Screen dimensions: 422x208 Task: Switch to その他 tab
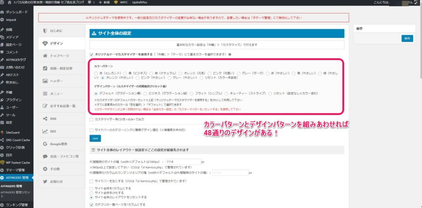(62, 169)
